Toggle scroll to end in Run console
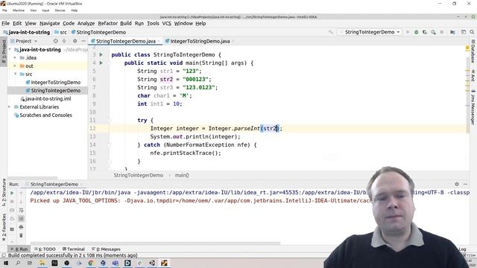 [x=21, y=218]
